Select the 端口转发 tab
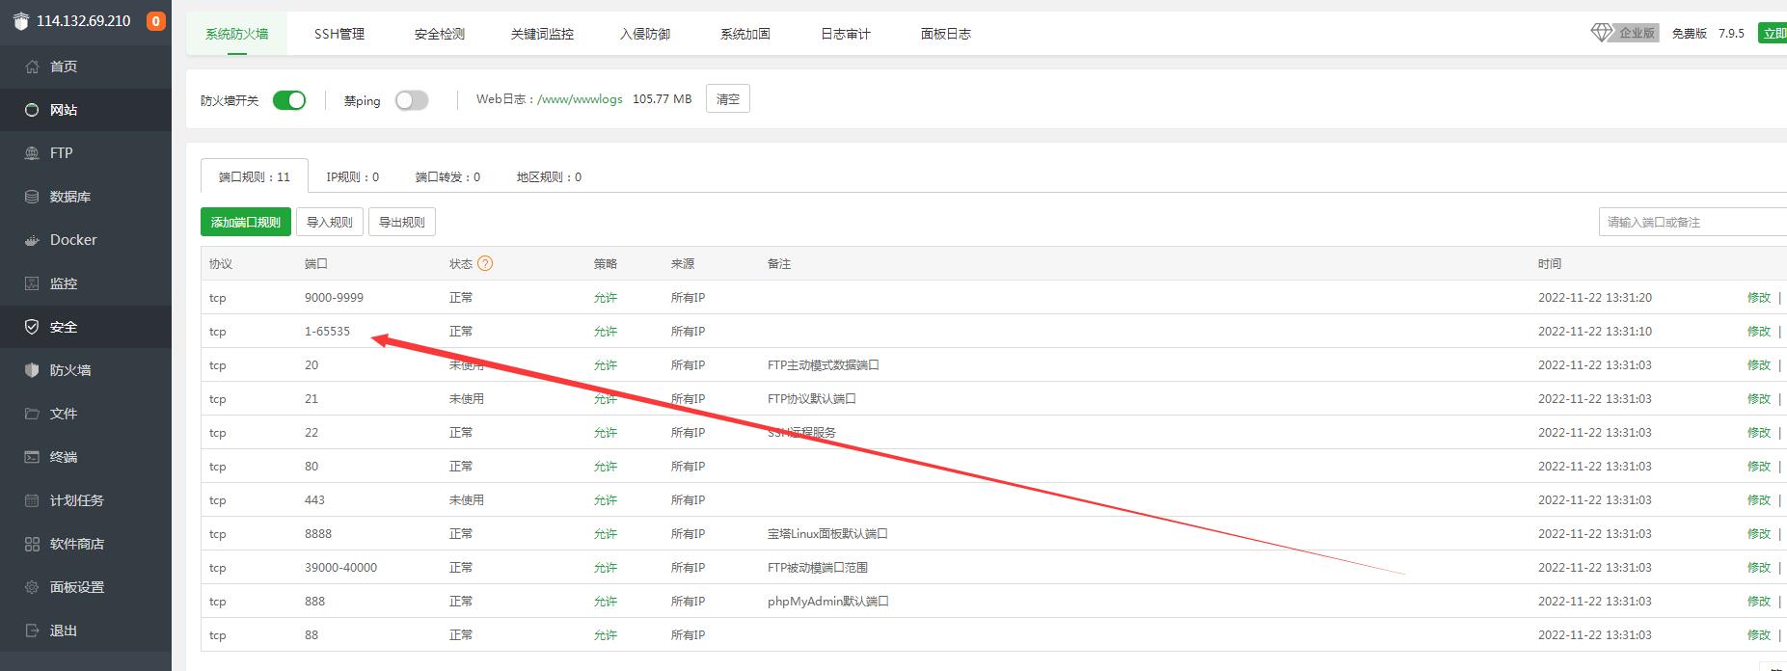This screenshot has height=671, width=1787. tap(447, 176)
